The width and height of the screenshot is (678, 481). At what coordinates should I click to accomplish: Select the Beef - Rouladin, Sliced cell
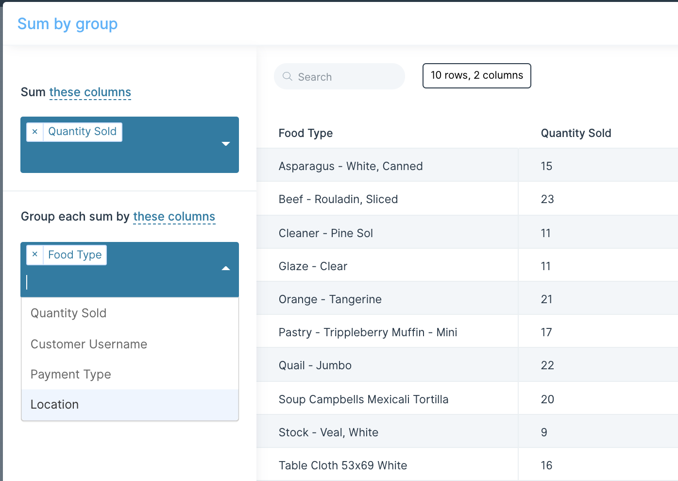coord(387,199)
